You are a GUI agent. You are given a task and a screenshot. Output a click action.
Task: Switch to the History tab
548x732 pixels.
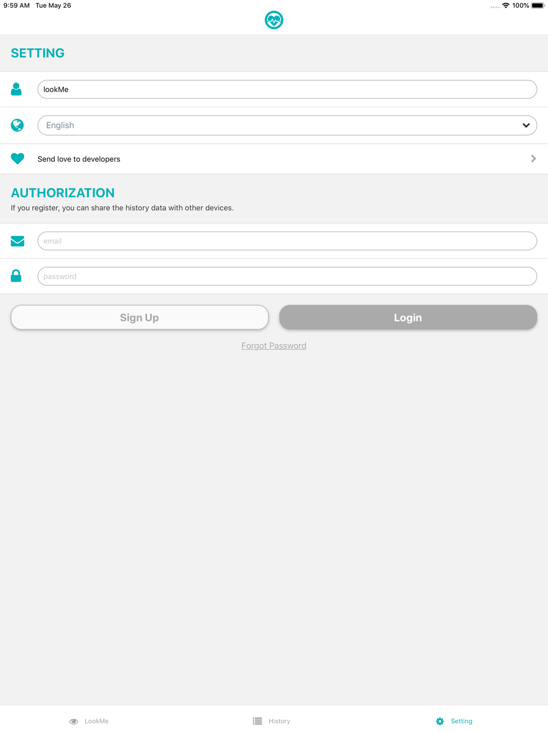tap(272, 721)
